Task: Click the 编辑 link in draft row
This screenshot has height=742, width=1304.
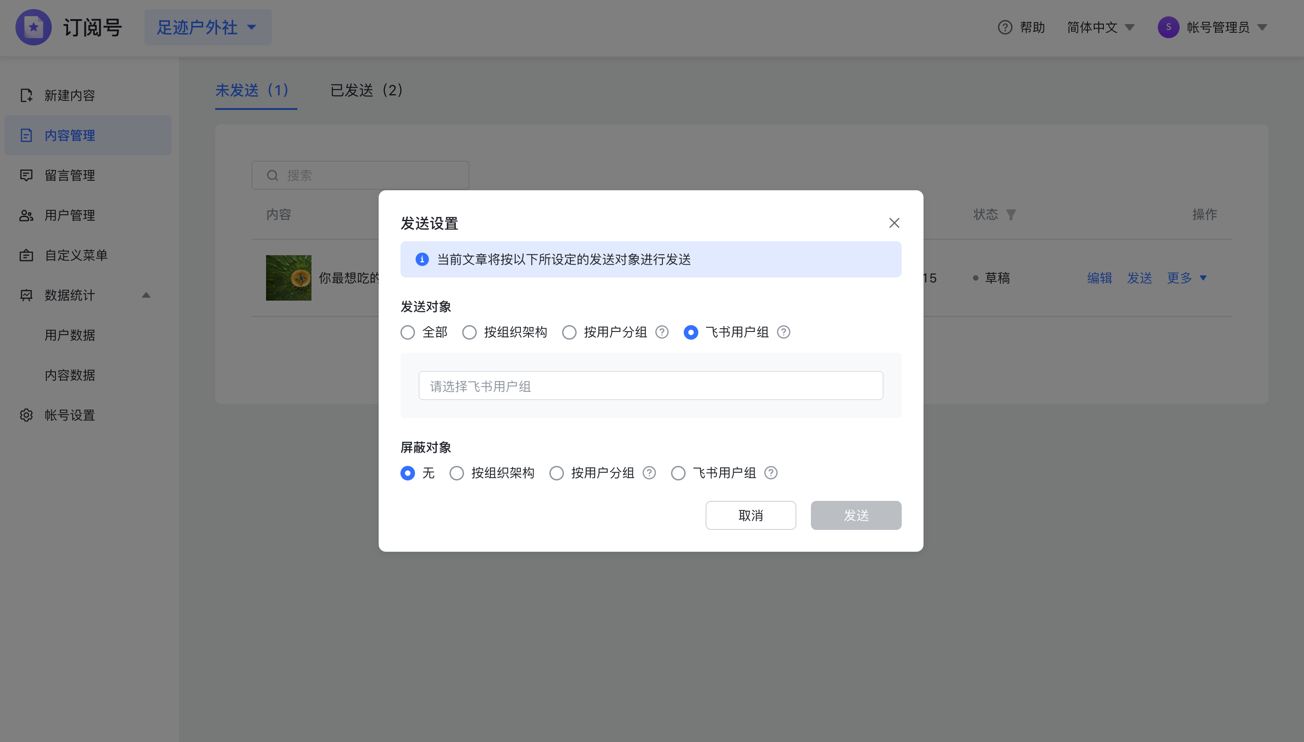Action: 1099,278
